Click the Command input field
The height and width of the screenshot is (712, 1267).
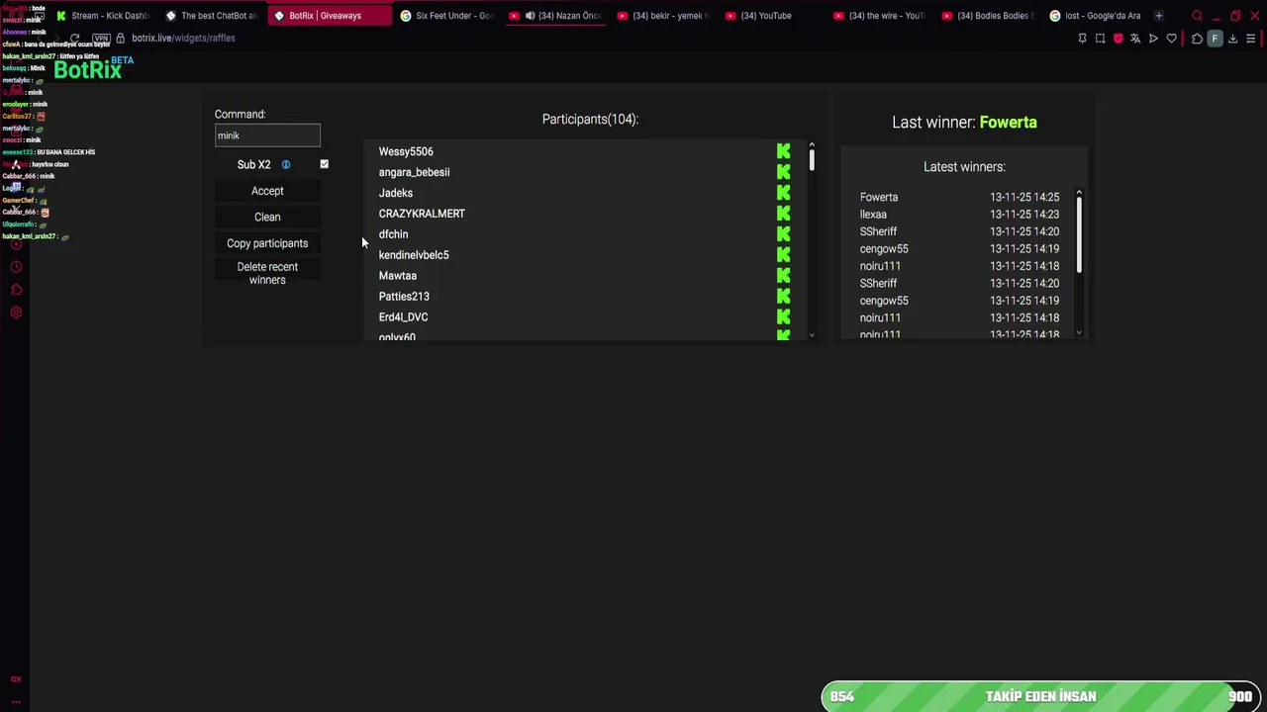(x=267, y=135)
